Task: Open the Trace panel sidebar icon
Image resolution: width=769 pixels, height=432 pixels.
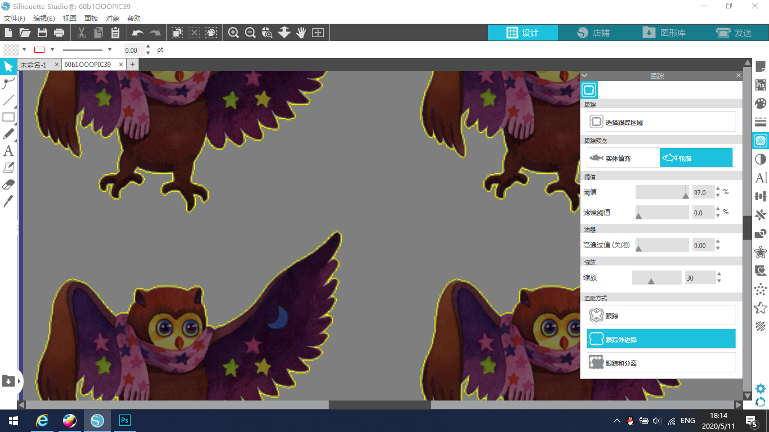Action: click(x=761, y=141)
